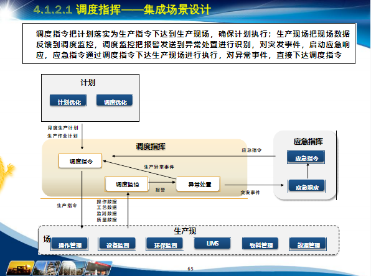Viewport: 371px width, 276px height.
Task: Click the 调度指挥 group heading
Action: 151,147
